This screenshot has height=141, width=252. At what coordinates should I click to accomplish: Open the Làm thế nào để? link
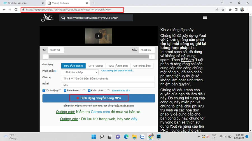(x=121, y=91)
